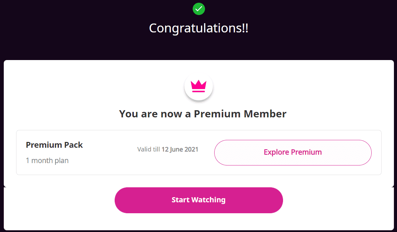Click the success tick above Congratulations
The image size is (397, 232).
(198, 9)
